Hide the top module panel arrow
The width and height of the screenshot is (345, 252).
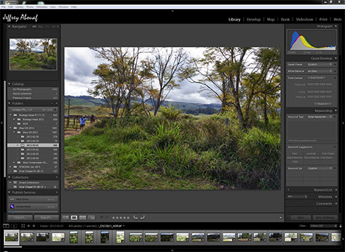click(x=173, y=11)
